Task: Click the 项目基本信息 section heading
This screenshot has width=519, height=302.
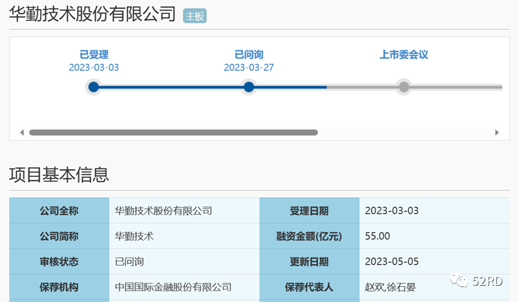Action: pyautogui.click(x=59, y=175)
